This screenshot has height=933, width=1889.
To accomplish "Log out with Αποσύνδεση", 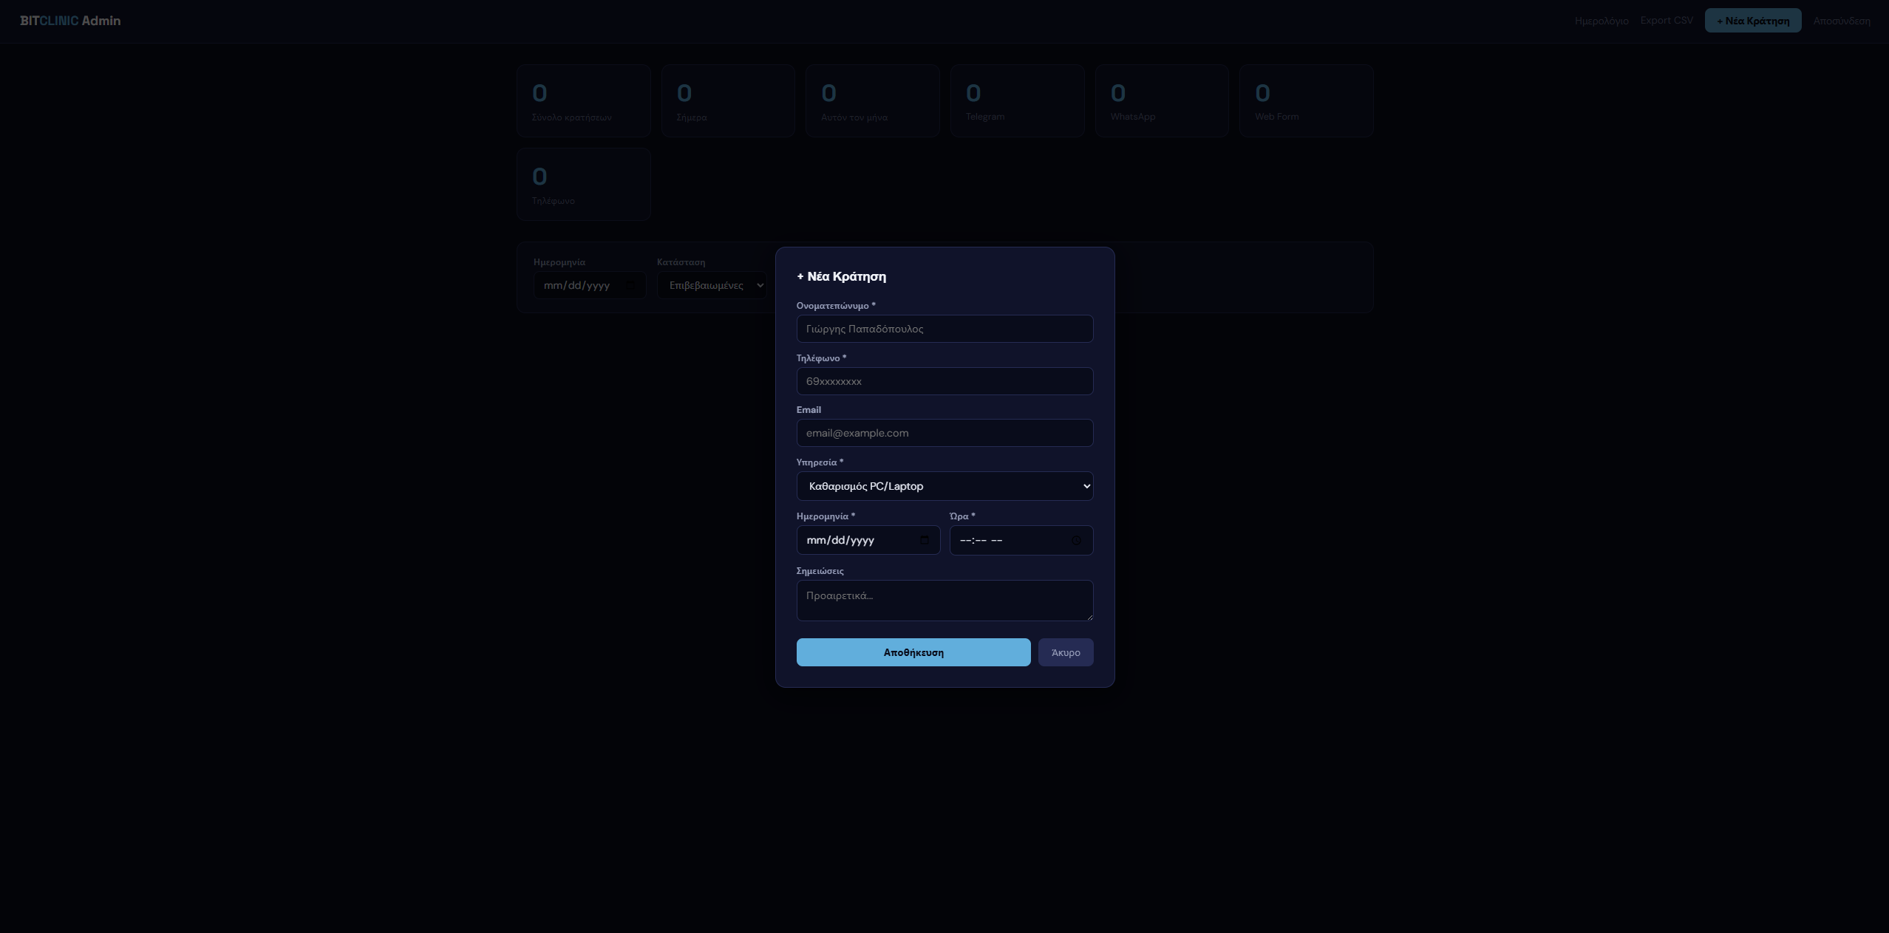I will [1842, 21].
